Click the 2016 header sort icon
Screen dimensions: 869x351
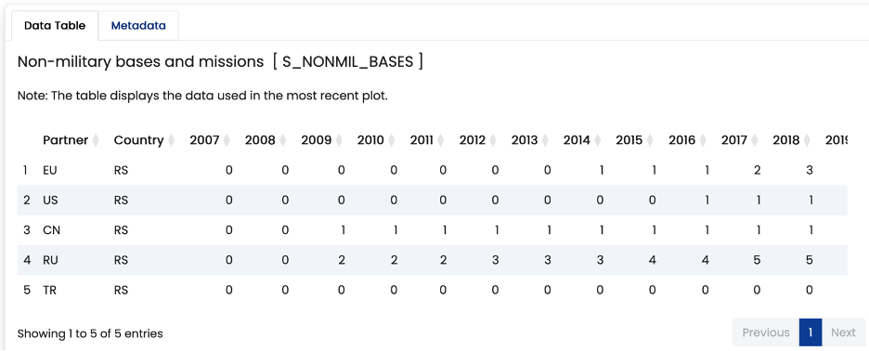(703, 141)
